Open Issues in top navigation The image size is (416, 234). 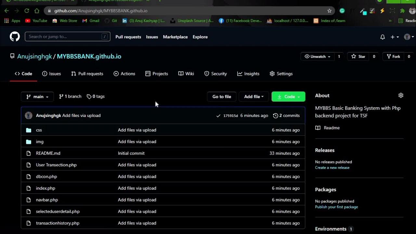tap(152, 37)
